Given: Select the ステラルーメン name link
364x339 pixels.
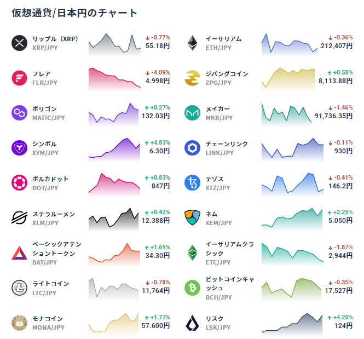Looking at the screenshot, I should 54,214.
